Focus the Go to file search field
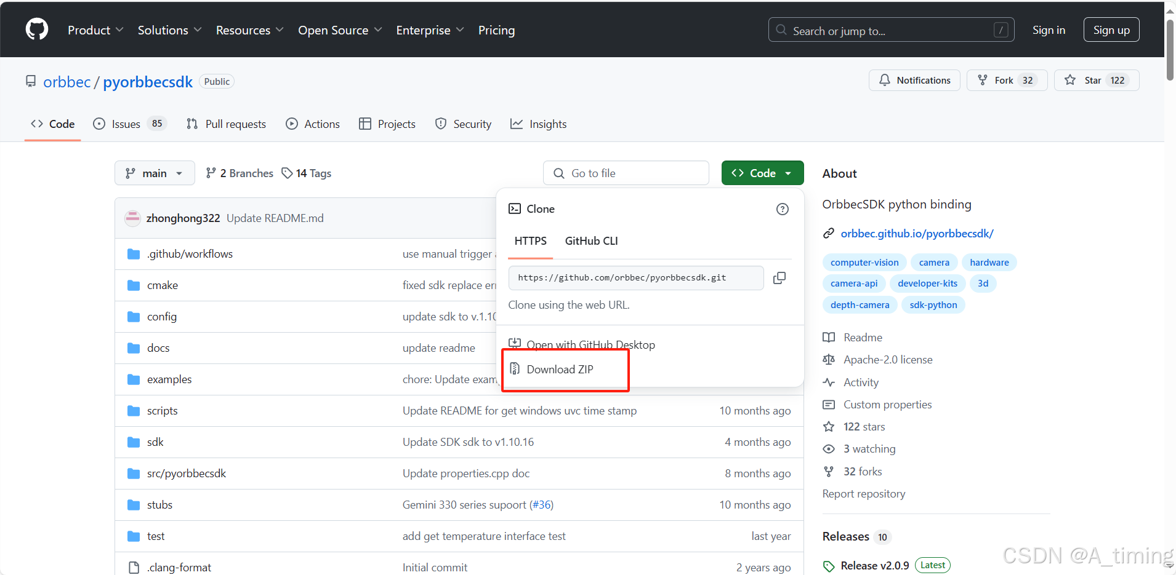This screenshot has height=575, width=1176. 626,173
